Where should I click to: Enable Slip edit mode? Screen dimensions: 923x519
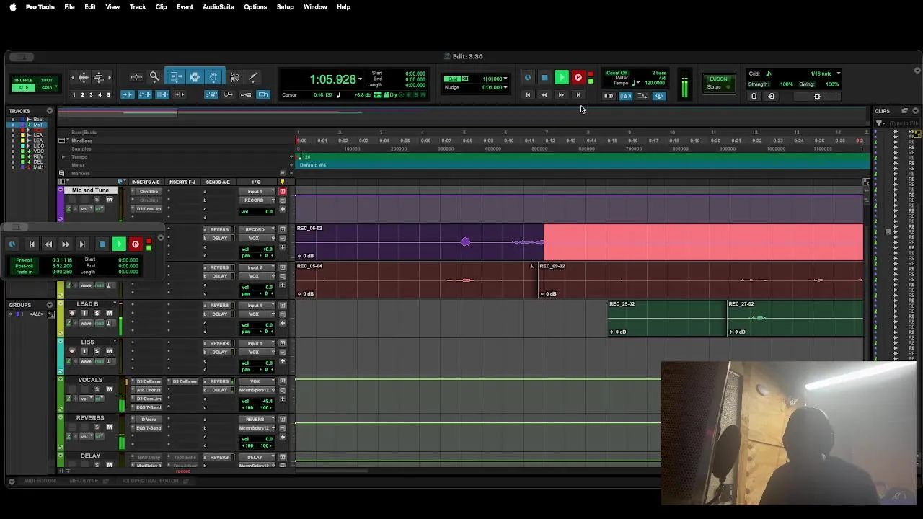tap(24, 88)
